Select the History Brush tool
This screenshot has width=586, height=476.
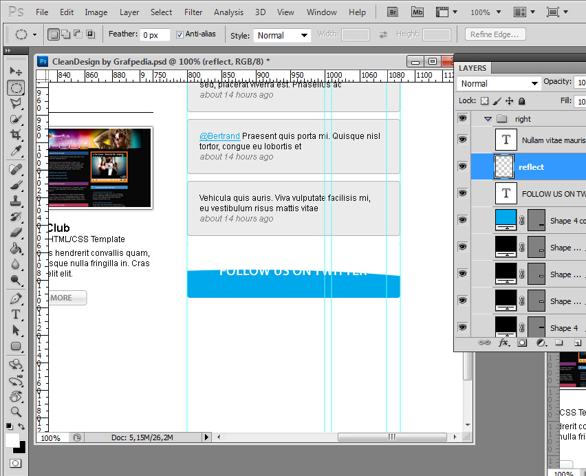coord(16,217)
